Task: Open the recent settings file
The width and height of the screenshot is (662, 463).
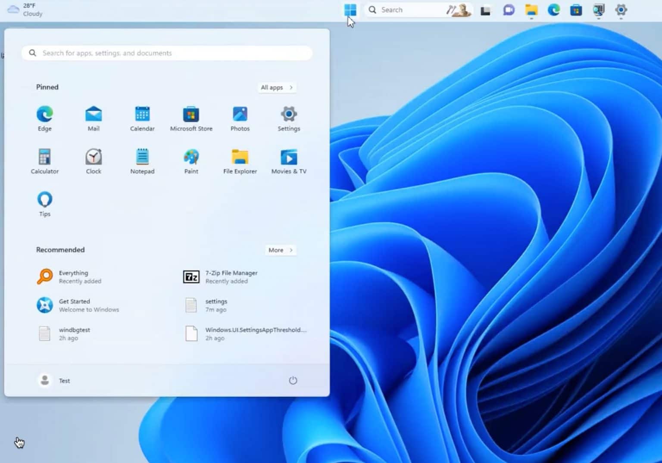Action: point(215,305)
